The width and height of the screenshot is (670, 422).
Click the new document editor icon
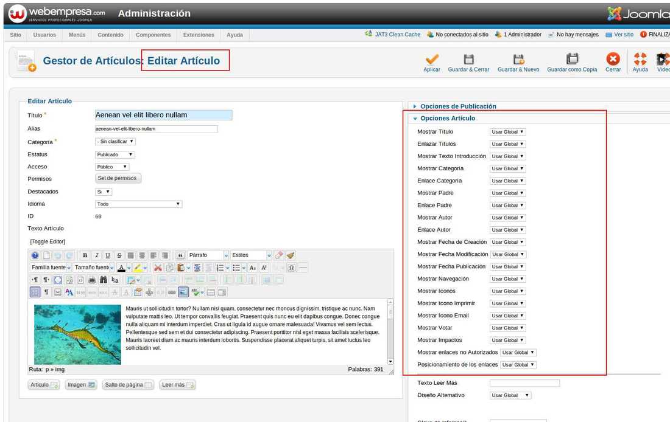[x=46, y=255]
